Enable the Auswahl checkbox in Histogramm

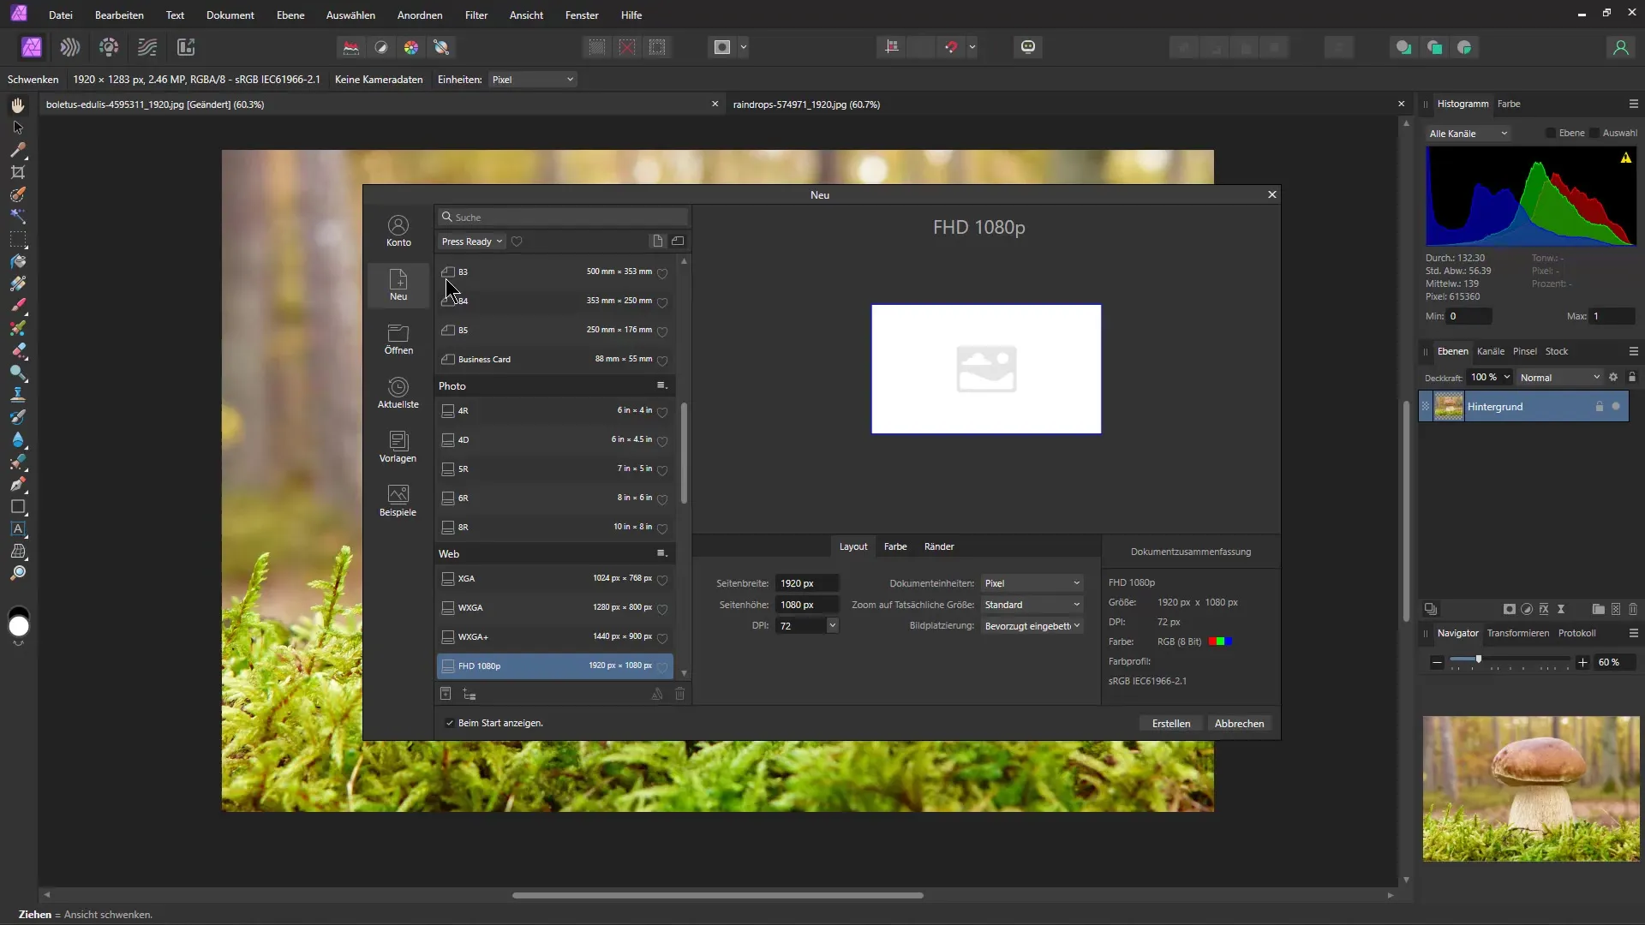(x=1594, y=133)
